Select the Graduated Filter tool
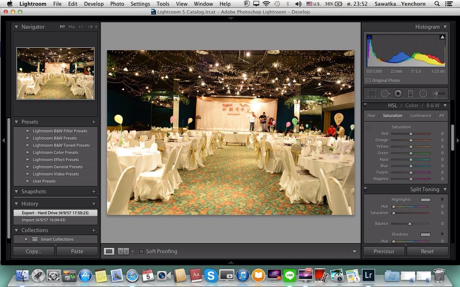The width and height of the screenshot is (460, 287). (x=410, y=94)
